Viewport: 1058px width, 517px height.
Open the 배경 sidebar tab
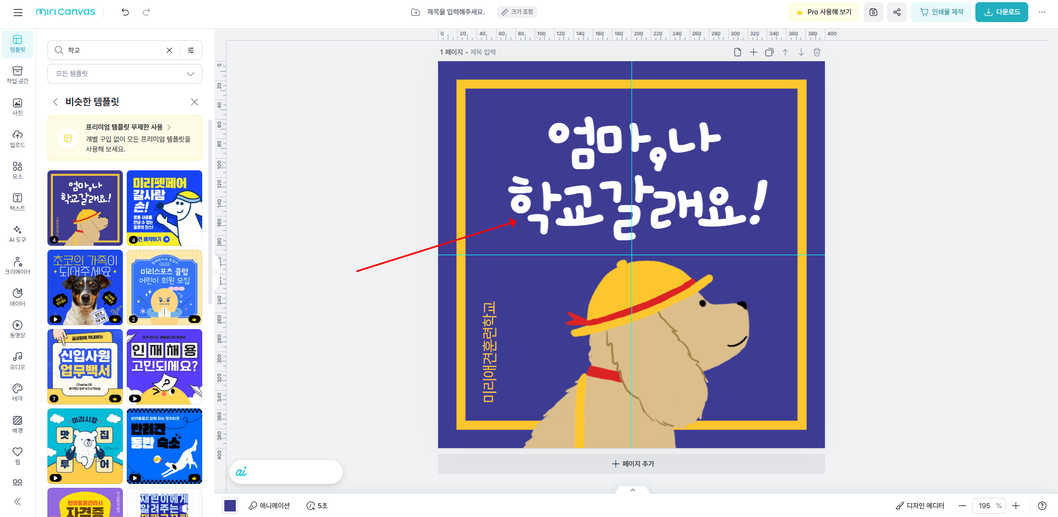click(18, 425)
